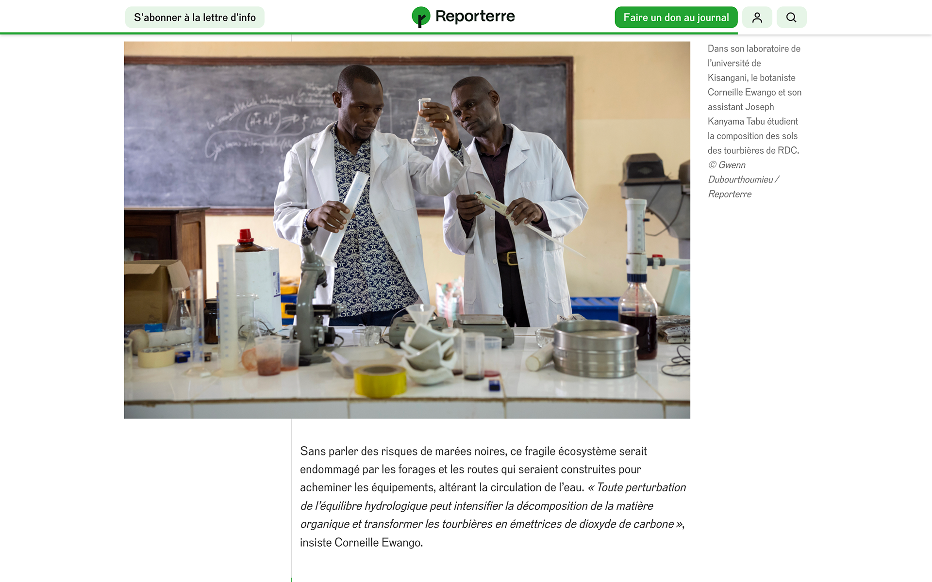Open the search magnifier icon

coord(791,17)
